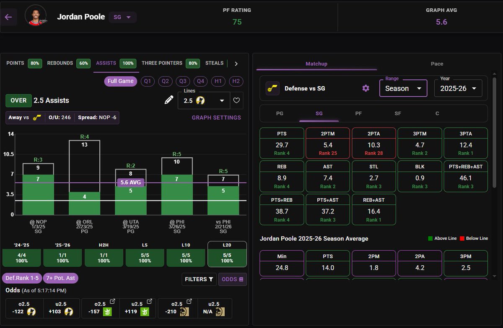Switch to Q2 period
Image resolution: width=503 pixels, height=328 pixels.
165,81
